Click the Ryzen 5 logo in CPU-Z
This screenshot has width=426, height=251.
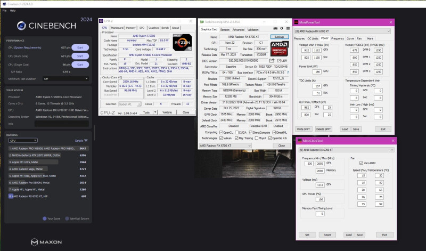pyautogui.click(x=182, y=43)
